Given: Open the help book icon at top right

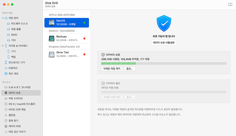Looking at the screenshot, I should (230, 4).
